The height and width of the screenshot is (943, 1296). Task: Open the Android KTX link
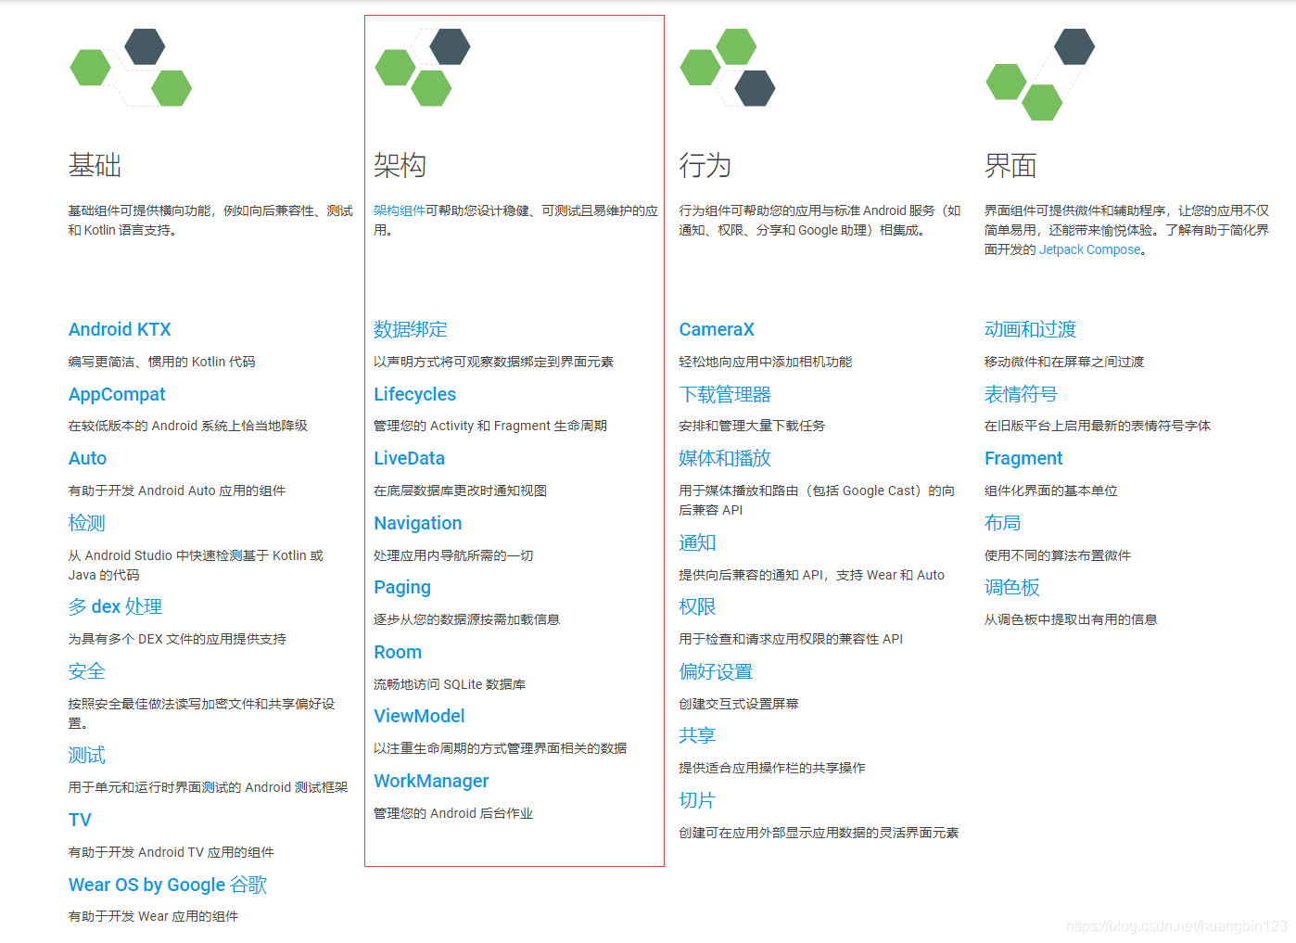120,329
